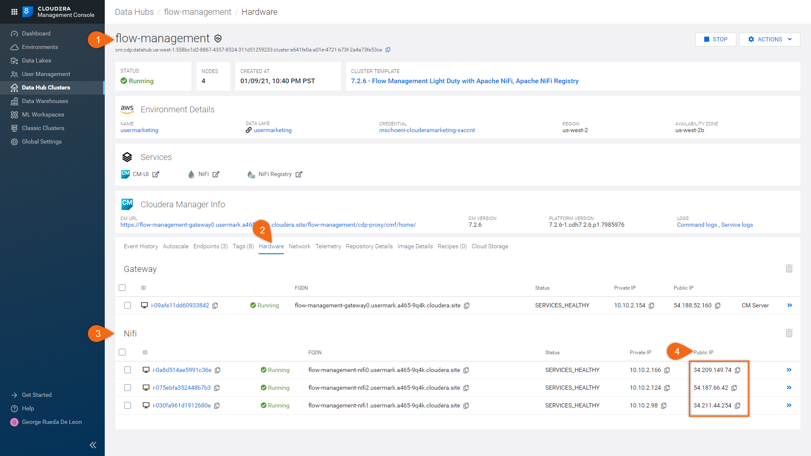
Task: View Service logs
Action: [737, 225]
